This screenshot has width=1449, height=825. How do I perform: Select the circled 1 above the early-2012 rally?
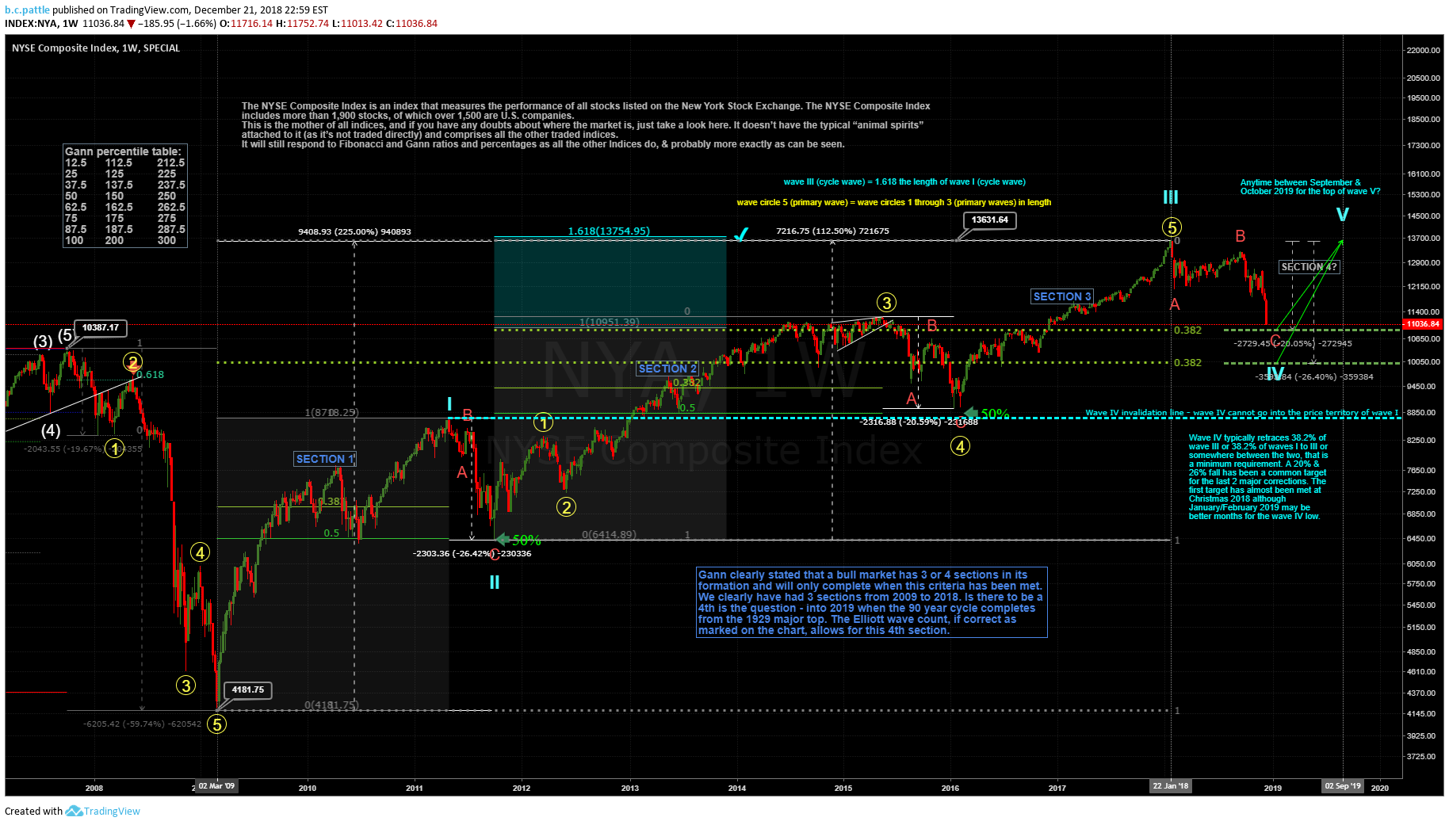click(543, 422)
